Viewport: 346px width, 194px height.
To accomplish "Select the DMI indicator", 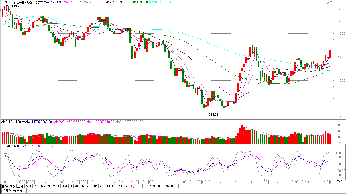I will coord(36,186).
